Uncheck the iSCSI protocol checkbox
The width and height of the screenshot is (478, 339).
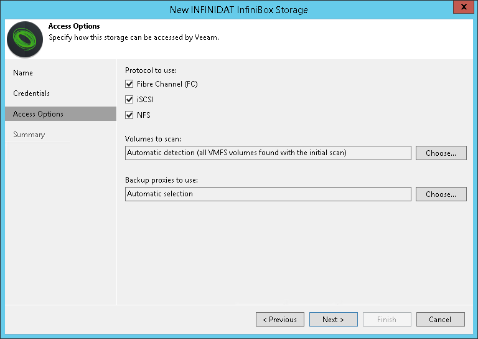click(129, 100)
